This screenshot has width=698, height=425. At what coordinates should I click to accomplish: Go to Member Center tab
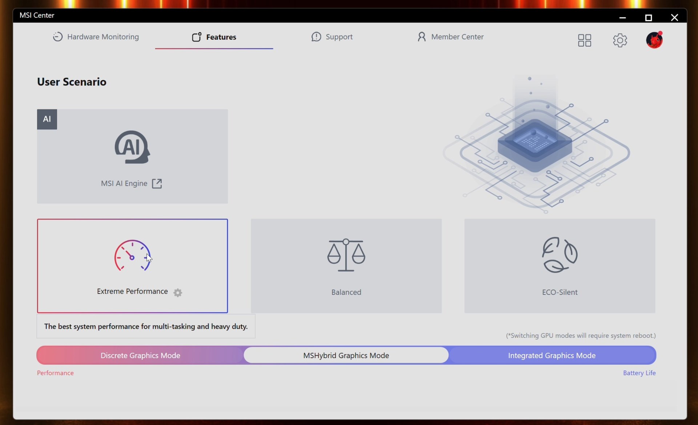click(450, 37)
